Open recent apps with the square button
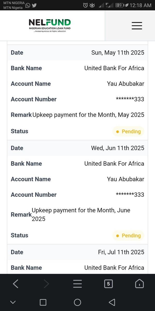 (43, 302)
